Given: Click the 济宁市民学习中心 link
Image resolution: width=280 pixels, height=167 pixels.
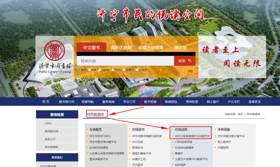Looking at the screenshot, I should [x=100, y=136].
